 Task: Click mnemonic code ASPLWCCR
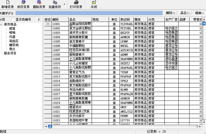coord(127,50)
